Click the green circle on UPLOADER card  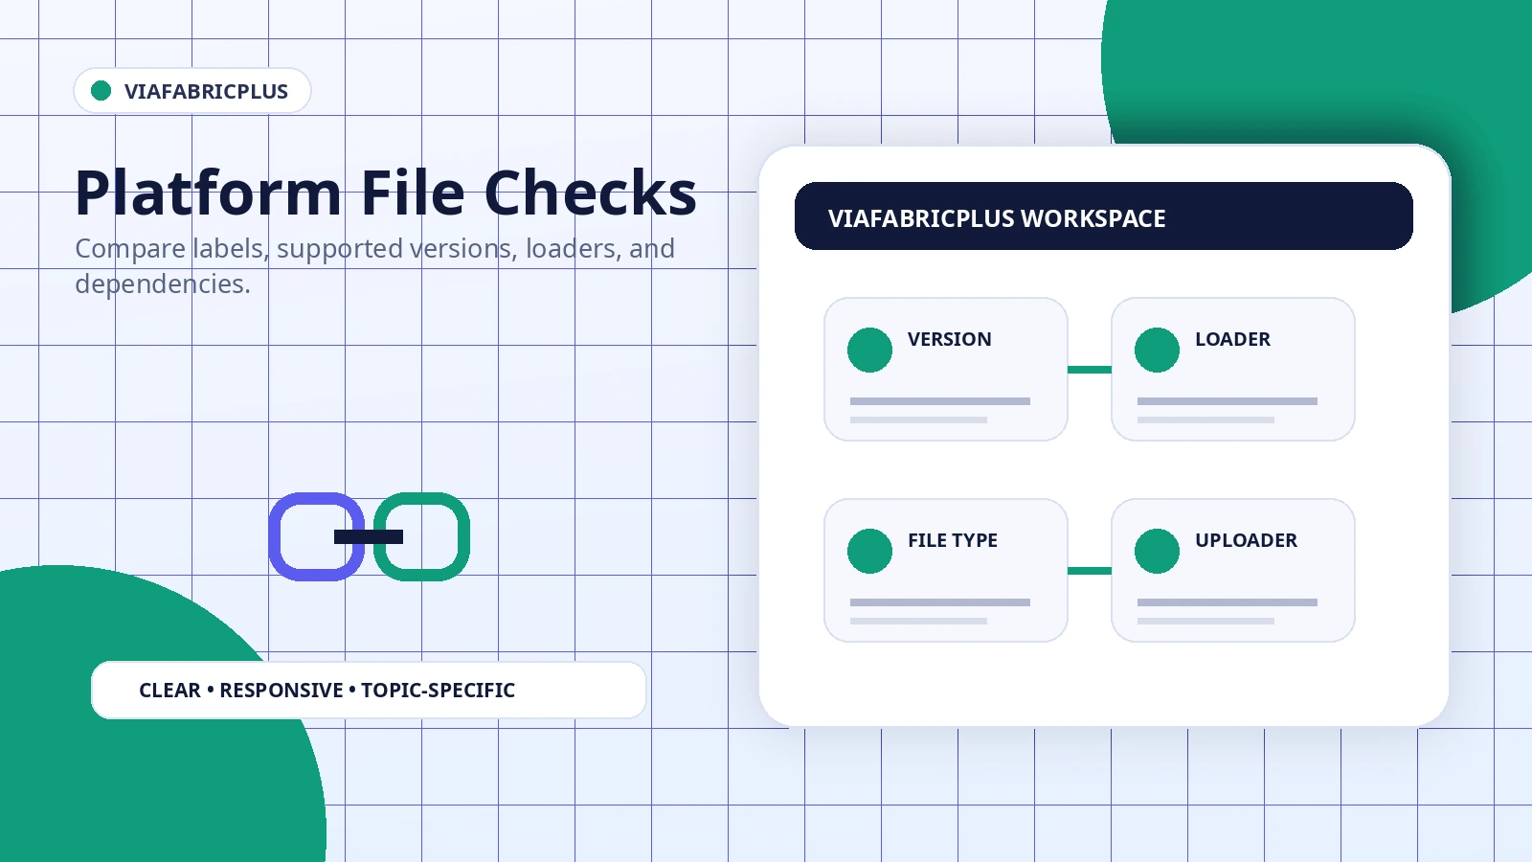1157,551
